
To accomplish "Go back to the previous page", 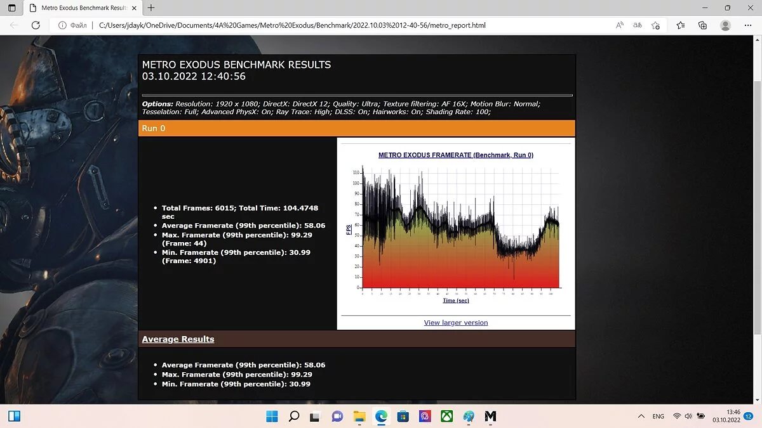I will (x=14, y=25).
